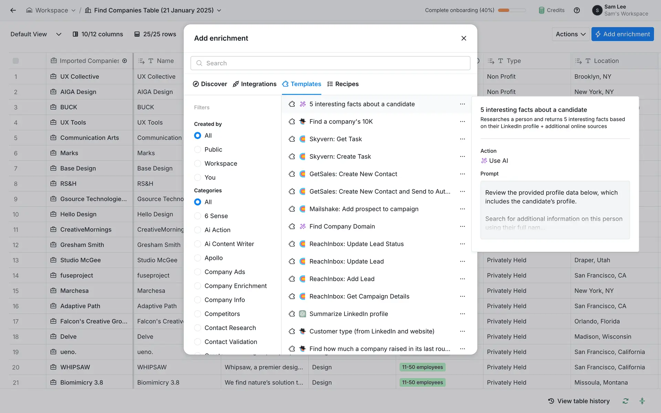Switch to the Integrations tab
Viewport: 661px width, 413px height.
point(254,84)
